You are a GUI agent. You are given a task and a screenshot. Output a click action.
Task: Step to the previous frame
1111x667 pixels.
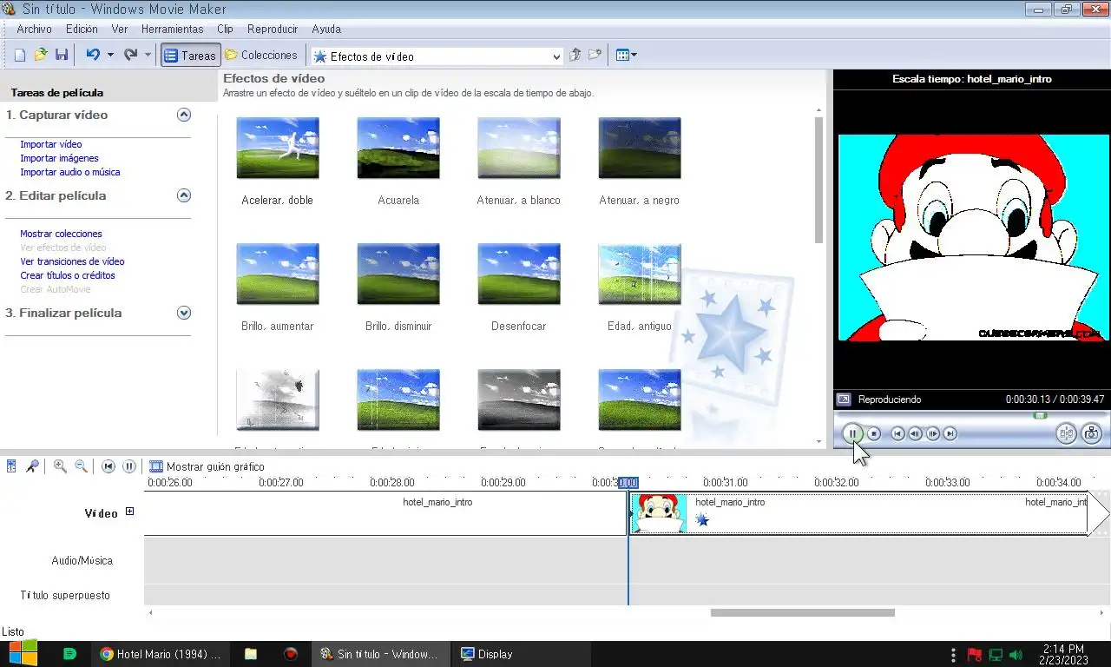coord(915,433)
